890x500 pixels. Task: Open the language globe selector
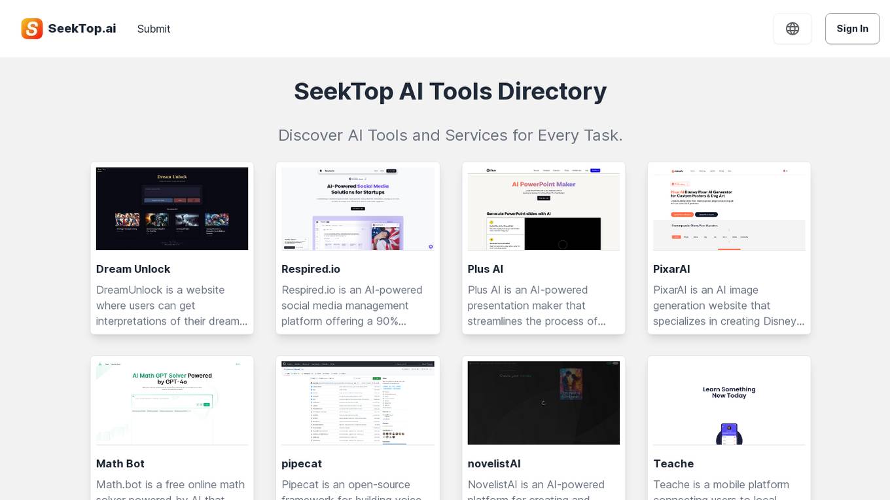tap(792, 29)
